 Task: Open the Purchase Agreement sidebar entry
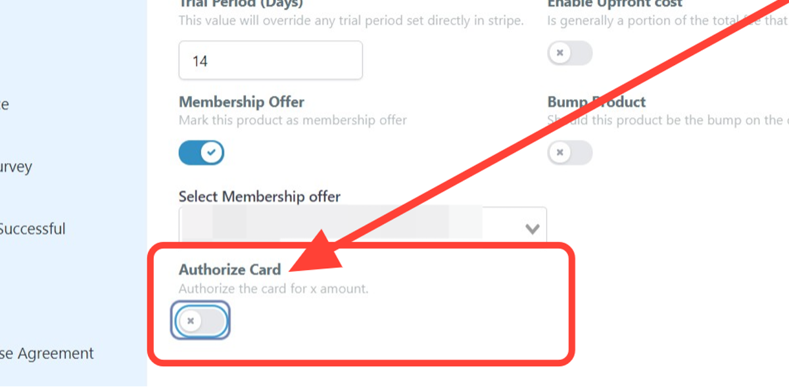click(x=46, y=353)
